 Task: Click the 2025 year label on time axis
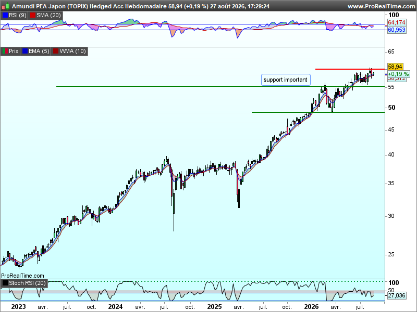(214, 307)
